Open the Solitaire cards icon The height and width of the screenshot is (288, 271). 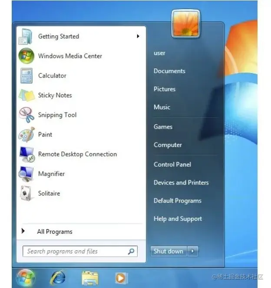pyautogui.click(x=26, y=193)
